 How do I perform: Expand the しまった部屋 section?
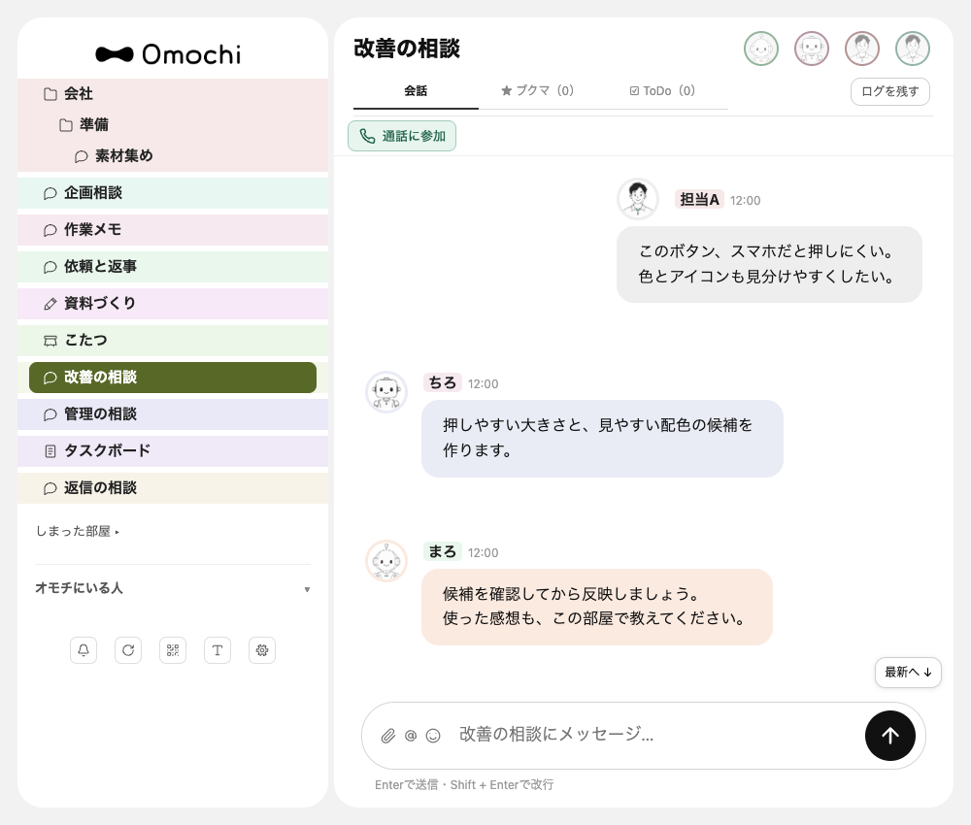(x=78, y=531)
